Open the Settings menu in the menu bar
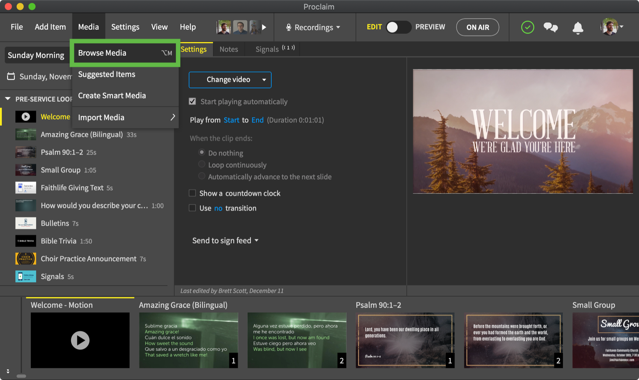Image resolution: width=639 pixels, height=380 pixels. coord(125,27)
